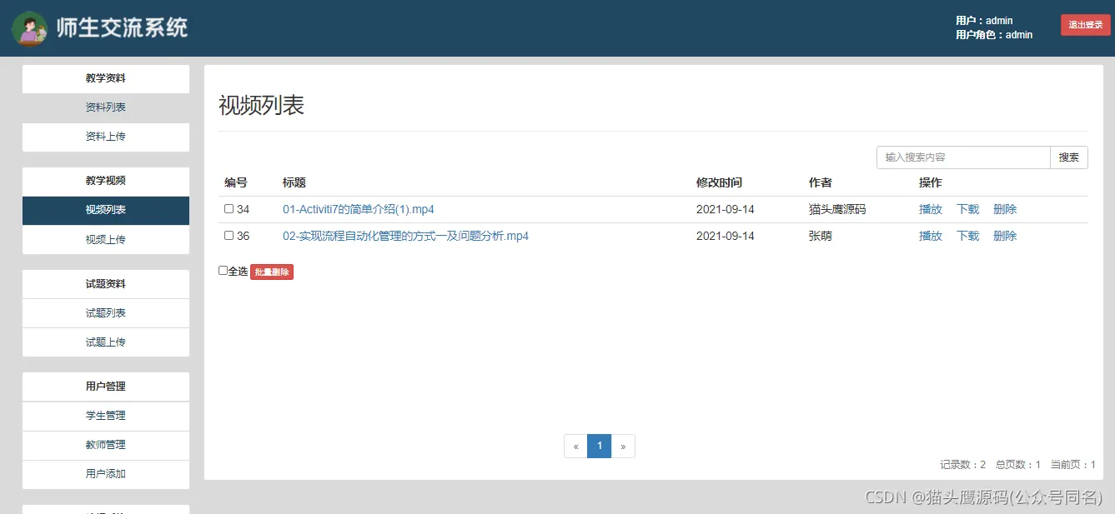Go to next page with » arrow
Viewport: 1115px width, 514px height.
(x=623, y=447)
